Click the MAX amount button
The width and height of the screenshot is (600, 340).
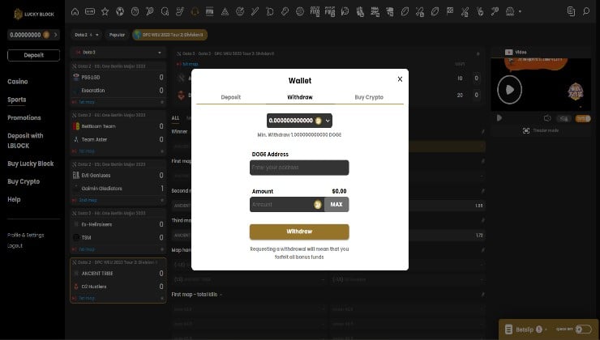click(336, 204)
